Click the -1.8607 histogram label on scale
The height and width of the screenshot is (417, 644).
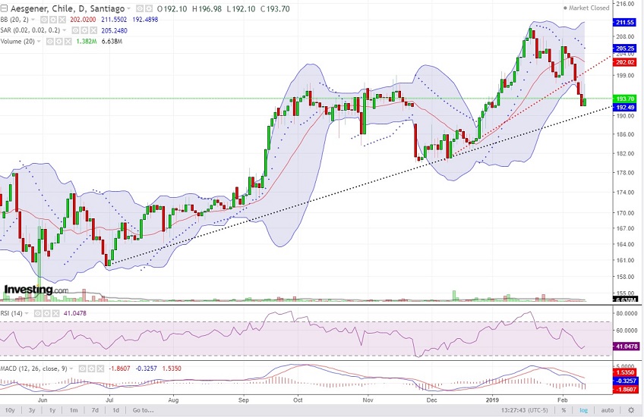(626, 389)
